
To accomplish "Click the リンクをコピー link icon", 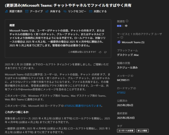I will [x=65, y=11].
